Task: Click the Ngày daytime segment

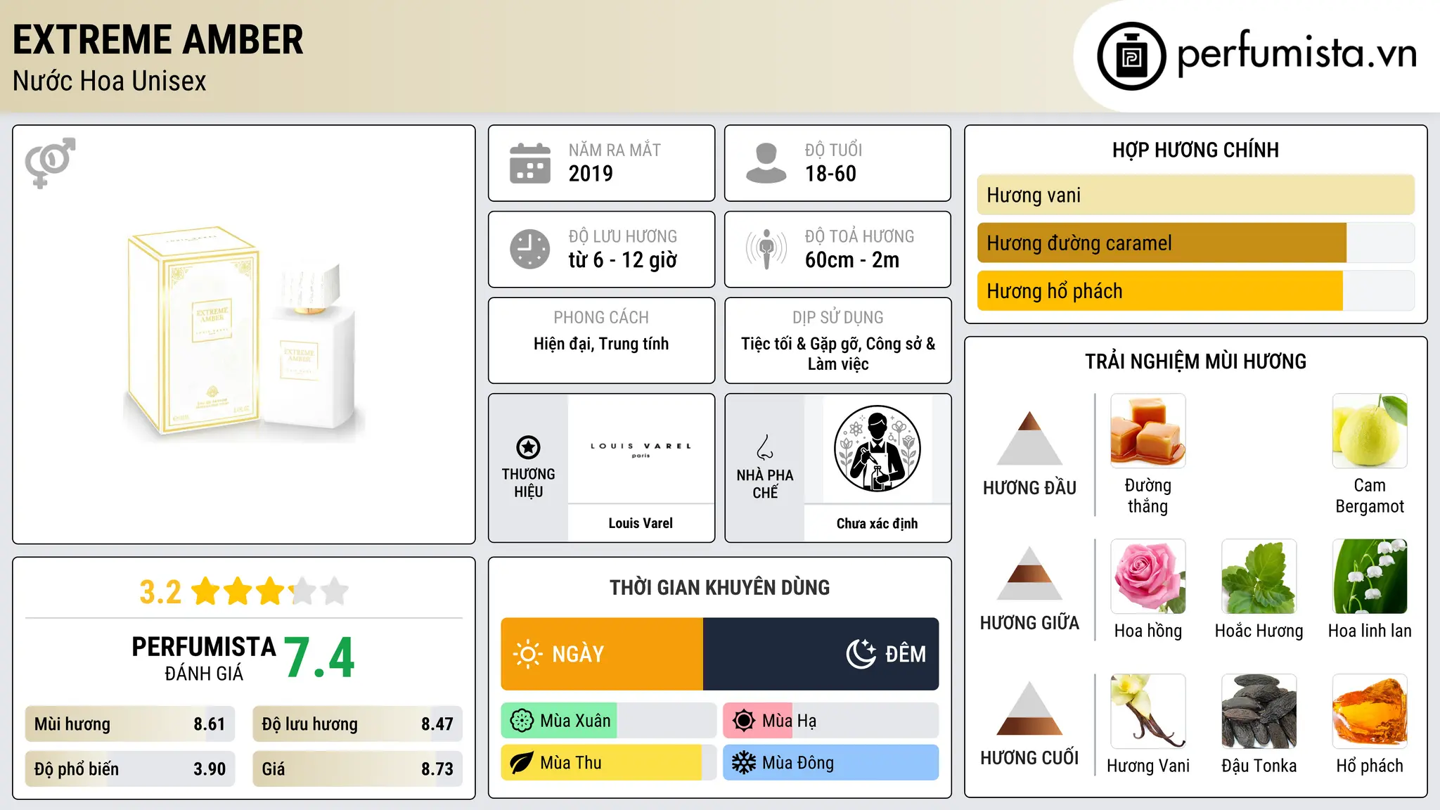Action: pyautogui.click(x=602, y=654)
